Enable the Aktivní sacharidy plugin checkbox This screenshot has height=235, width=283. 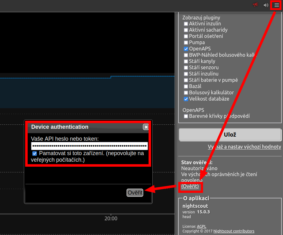pos(186,30)
